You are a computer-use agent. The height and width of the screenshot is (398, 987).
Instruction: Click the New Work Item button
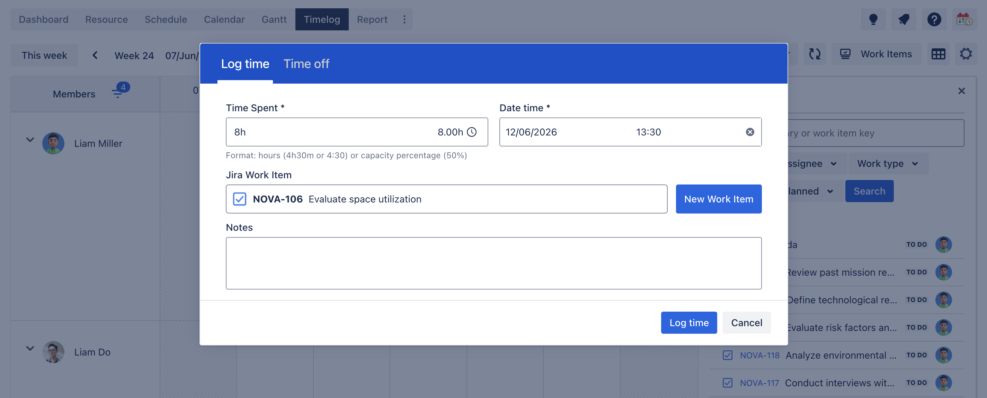(718, 199)
